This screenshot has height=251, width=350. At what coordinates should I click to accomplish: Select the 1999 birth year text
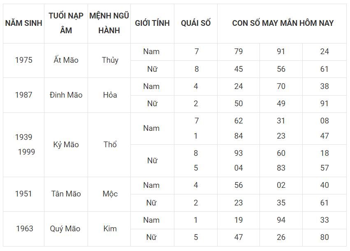(26, 152)
